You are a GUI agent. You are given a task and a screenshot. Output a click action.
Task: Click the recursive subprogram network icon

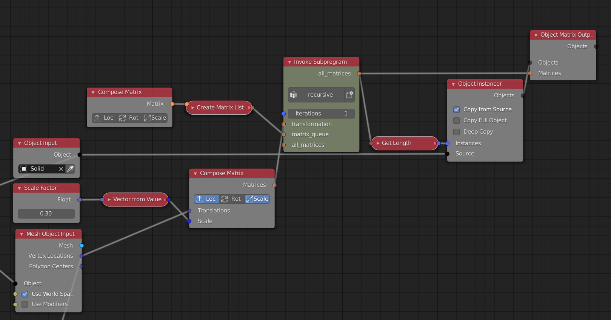tap(294, 95)
